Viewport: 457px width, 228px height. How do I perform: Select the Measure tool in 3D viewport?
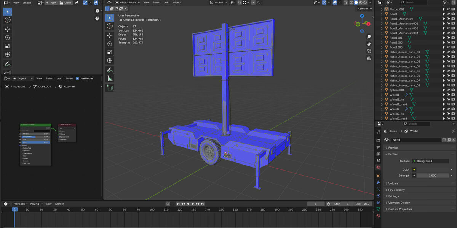(110, 79)
